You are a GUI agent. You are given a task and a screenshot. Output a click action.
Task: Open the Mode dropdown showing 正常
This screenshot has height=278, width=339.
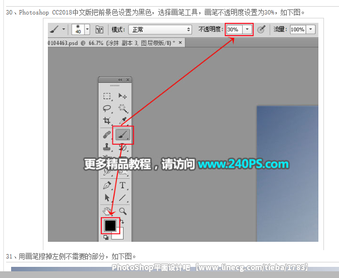point(160,30)
